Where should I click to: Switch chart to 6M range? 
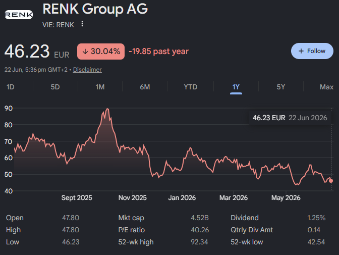[145, 87]
